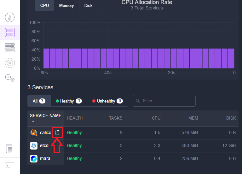Image resolution: width=242 pixels, height=189 pixels.
Task: Open the Dashboard gauge icon in sidebar
Action: point(10,17)
